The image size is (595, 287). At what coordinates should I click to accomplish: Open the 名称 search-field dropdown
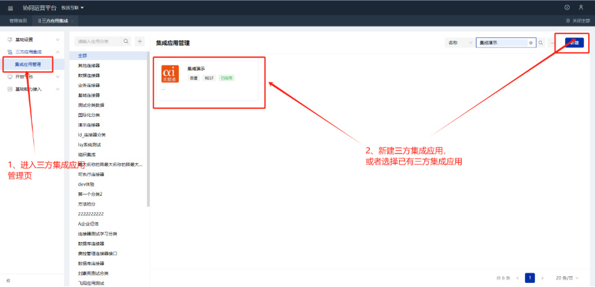(x=460, y=43)
